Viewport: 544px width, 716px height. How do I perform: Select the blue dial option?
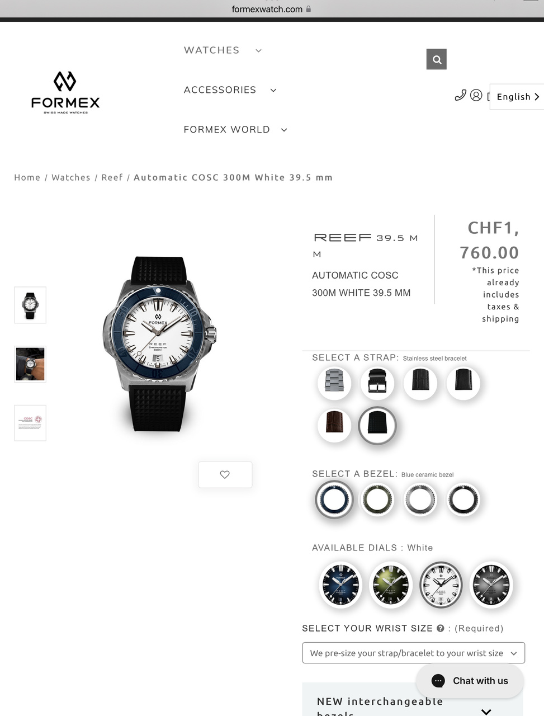pos(340,585)
